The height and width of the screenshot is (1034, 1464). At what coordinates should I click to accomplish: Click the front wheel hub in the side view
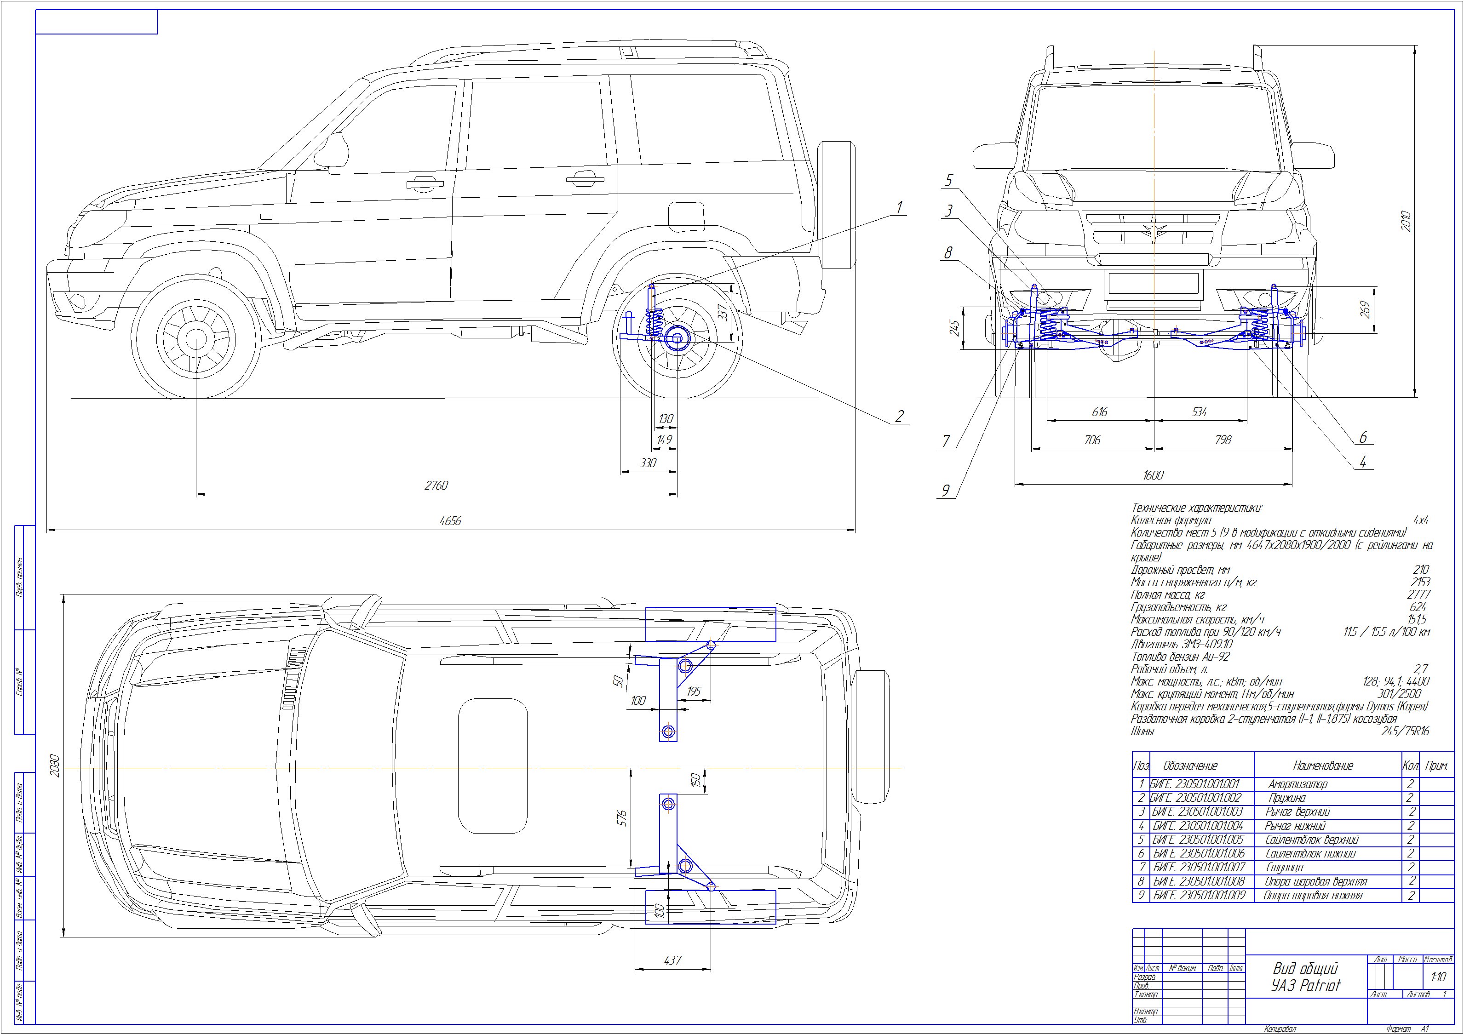pos(196,340)
